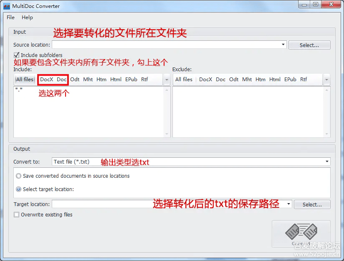Viewport: 344px width, 261px height.
Task: Maximize the MultiDoc Converter window
Action: click(x=316, y=5)
